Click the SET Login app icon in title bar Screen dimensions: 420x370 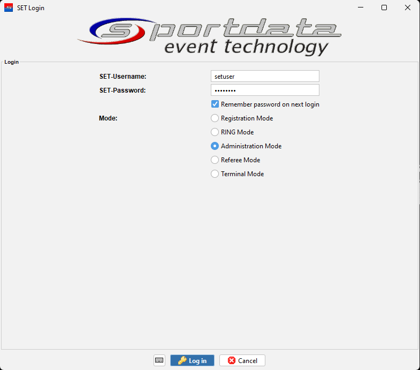point(9,7)
